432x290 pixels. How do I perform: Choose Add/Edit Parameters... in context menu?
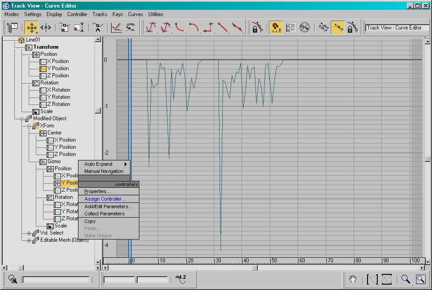[x=108, y=206]
